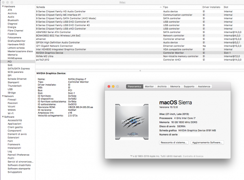The image size is (244, 180).
Task: Collapse the Hardware section triangle
Action: [x=3, y=7]
